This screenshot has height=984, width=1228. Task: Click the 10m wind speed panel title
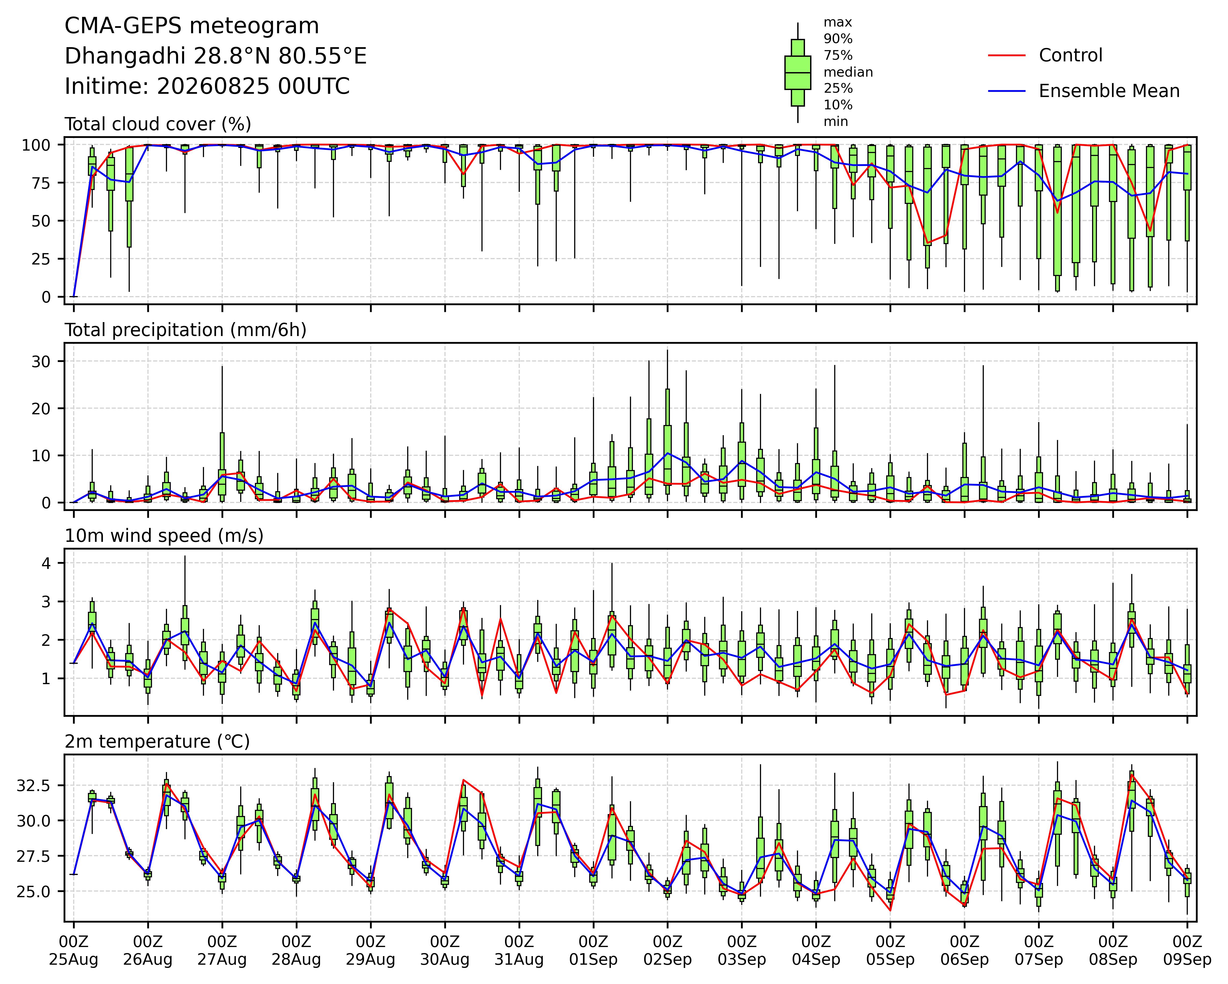[x=164, y=536]
